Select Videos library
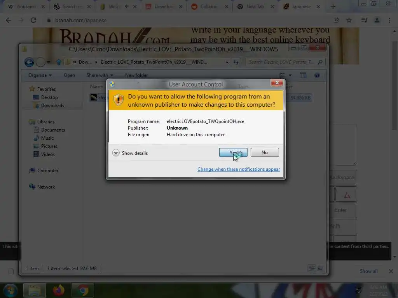Screen dimensions: 398x298 pyautogui.click(x=48, y=154)
